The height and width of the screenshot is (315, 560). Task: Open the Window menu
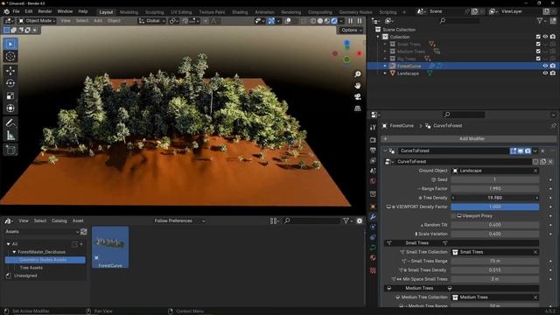pyautogui.click(x=65, y=11)
